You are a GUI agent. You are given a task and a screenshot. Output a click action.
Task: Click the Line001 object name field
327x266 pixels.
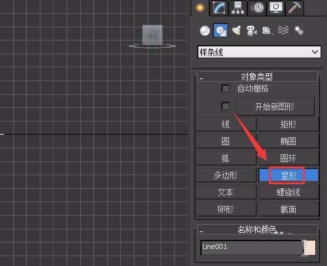[x=251, y=247]
